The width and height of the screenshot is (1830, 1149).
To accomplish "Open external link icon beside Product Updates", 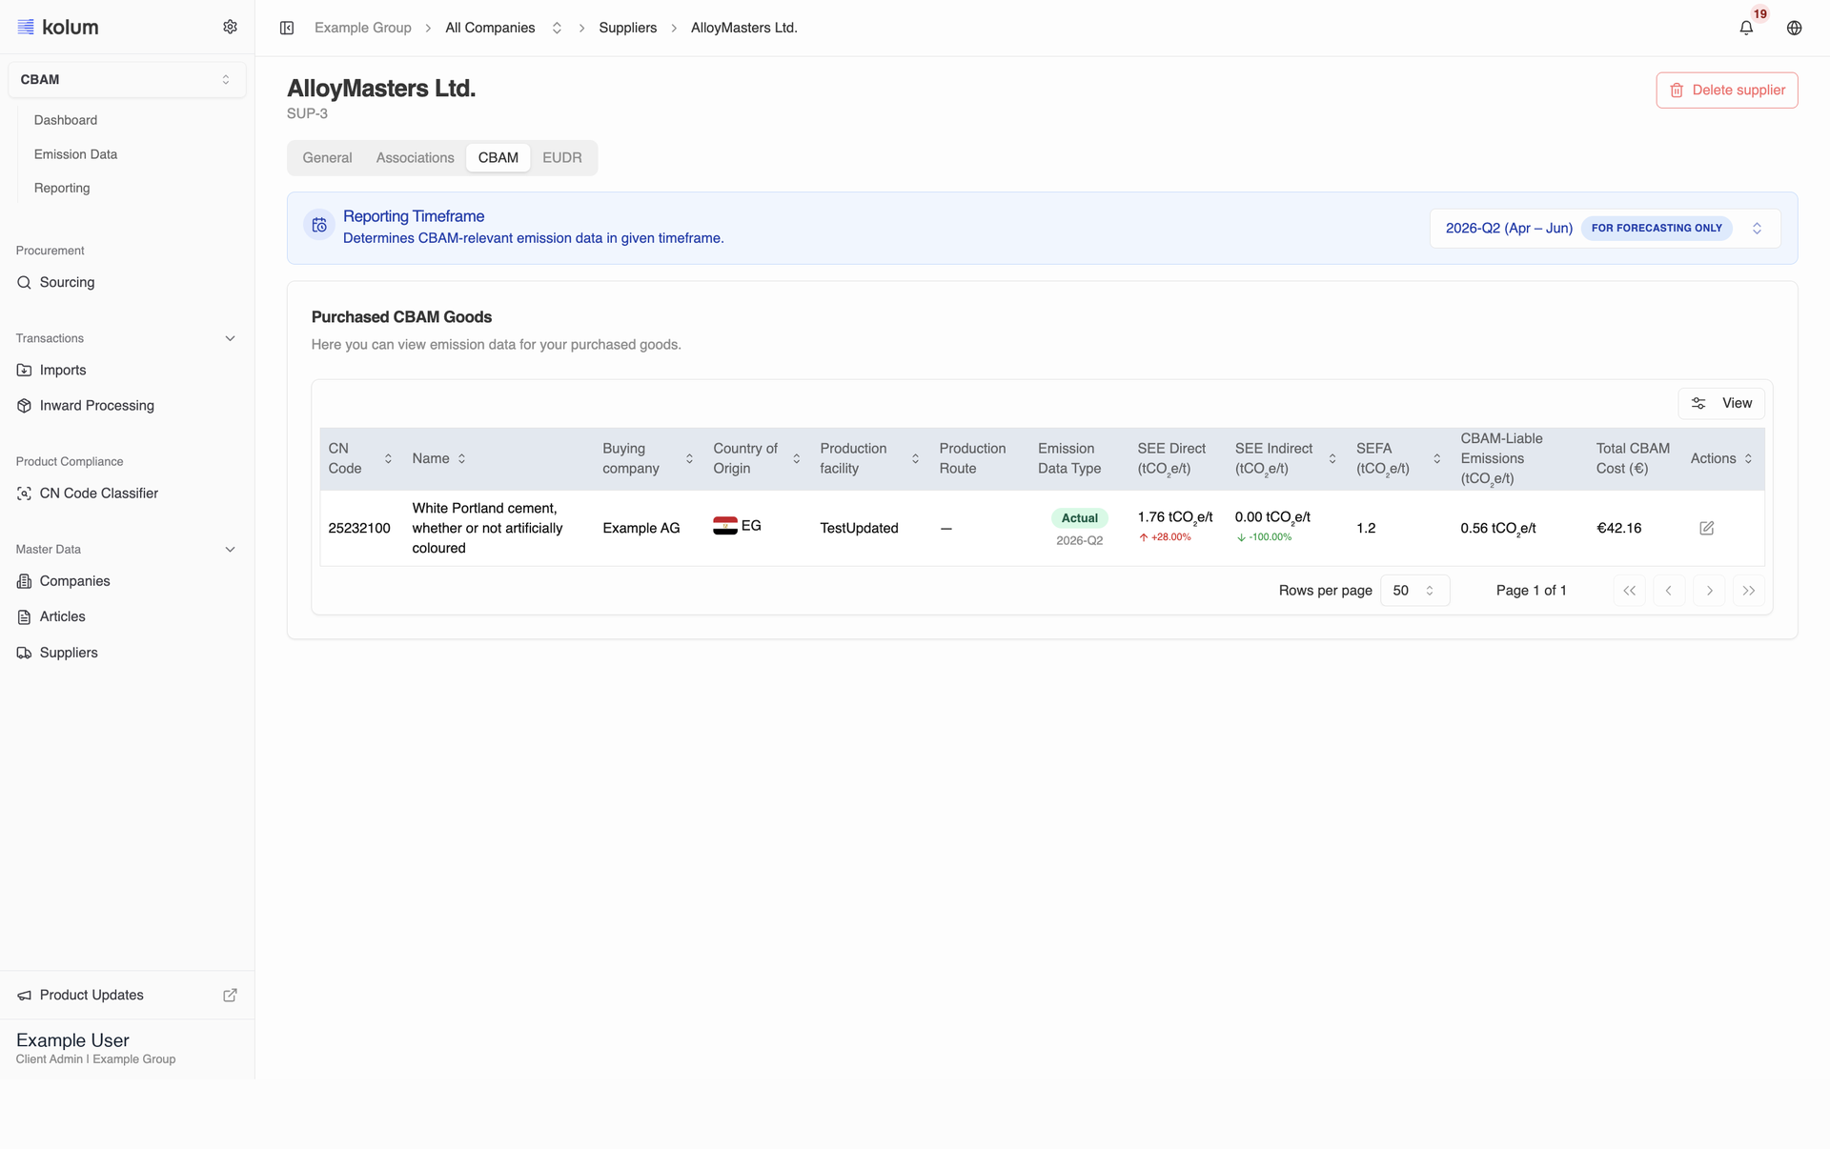I will [230, 995].
